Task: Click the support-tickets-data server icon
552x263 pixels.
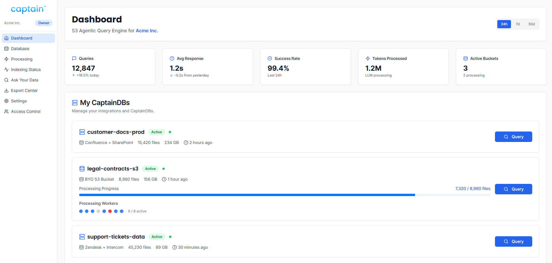Action: (82, 237)
